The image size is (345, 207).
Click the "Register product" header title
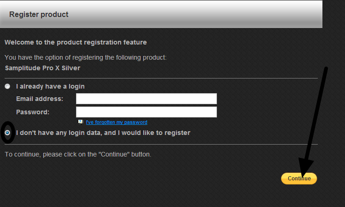click(x=39, y=15)
